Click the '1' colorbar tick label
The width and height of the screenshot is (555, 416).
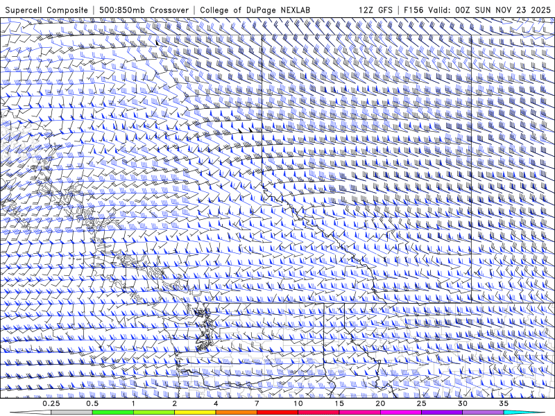point(133,404)
